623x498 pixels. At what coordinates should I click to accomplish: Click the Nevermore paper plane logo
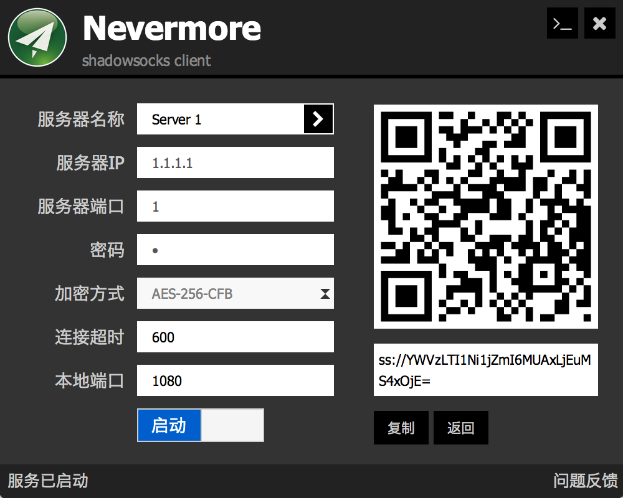[x=37, y=38]
